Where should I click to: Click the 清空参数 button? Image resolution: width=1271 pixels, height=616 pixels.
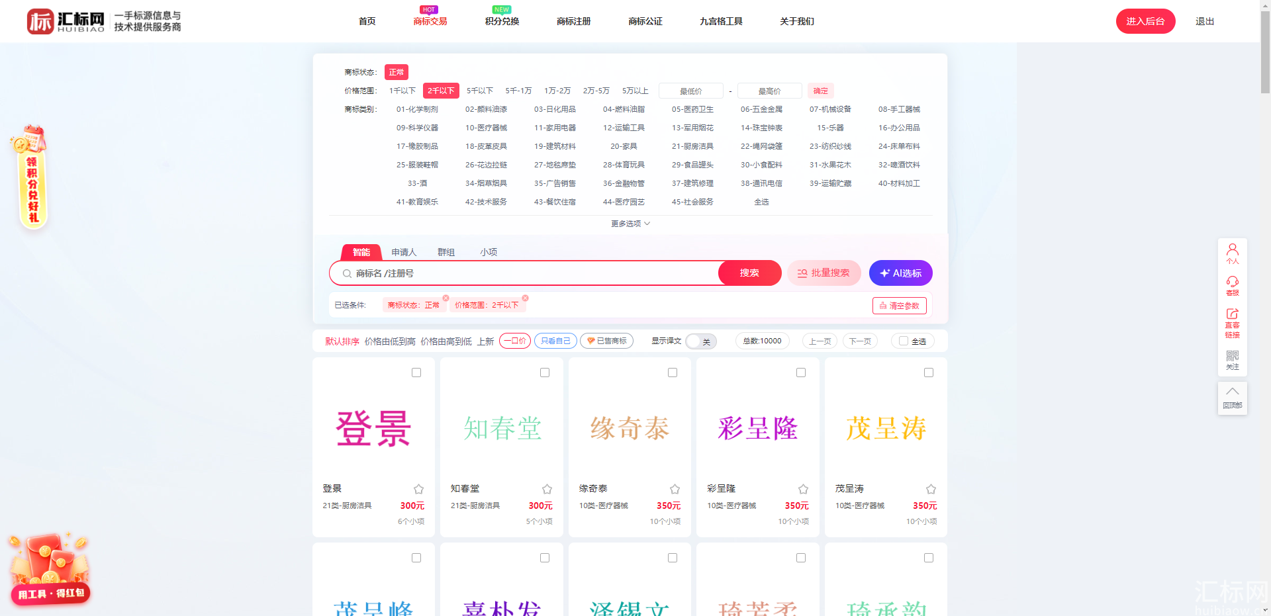899,306
